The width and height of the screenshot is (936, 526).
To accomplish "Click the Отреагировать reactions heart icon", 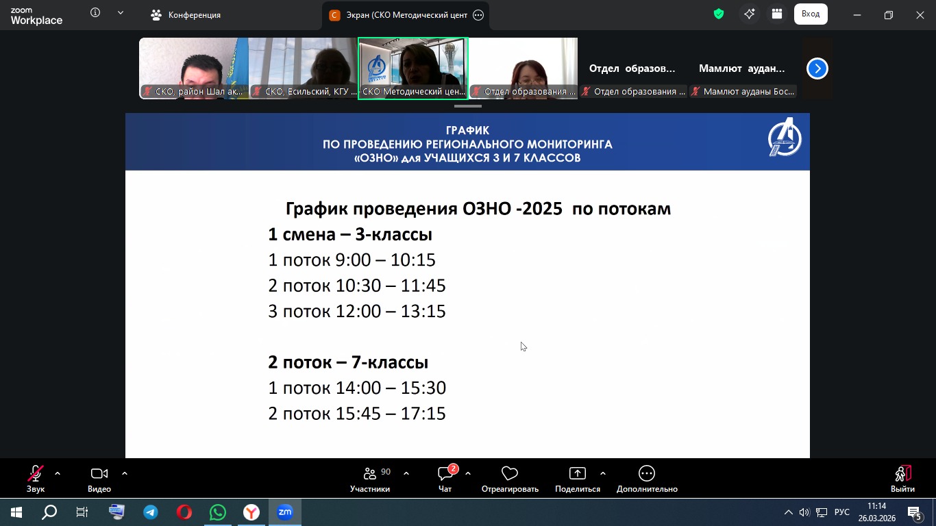I will click(509, 478).
